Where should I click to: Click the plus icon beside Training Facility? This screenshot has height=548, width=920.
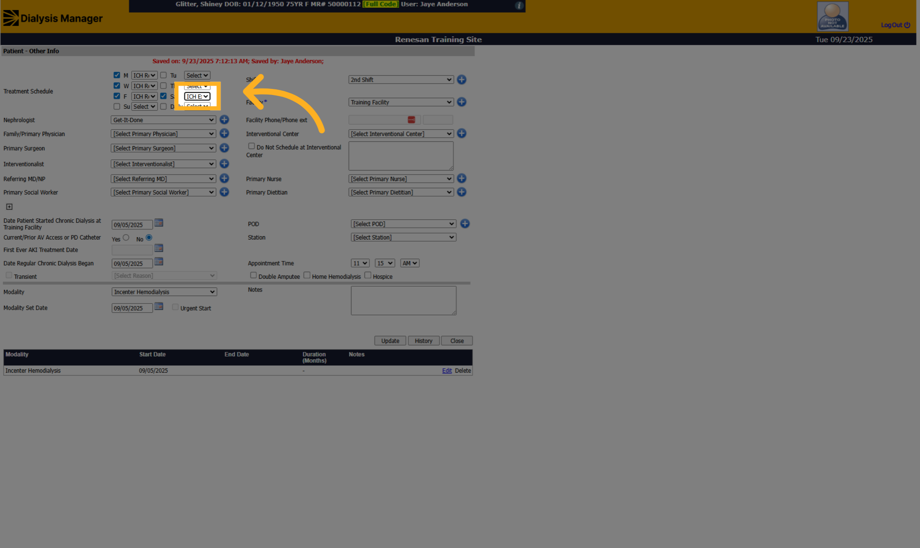pyautogui.click(x=461, y=102)
